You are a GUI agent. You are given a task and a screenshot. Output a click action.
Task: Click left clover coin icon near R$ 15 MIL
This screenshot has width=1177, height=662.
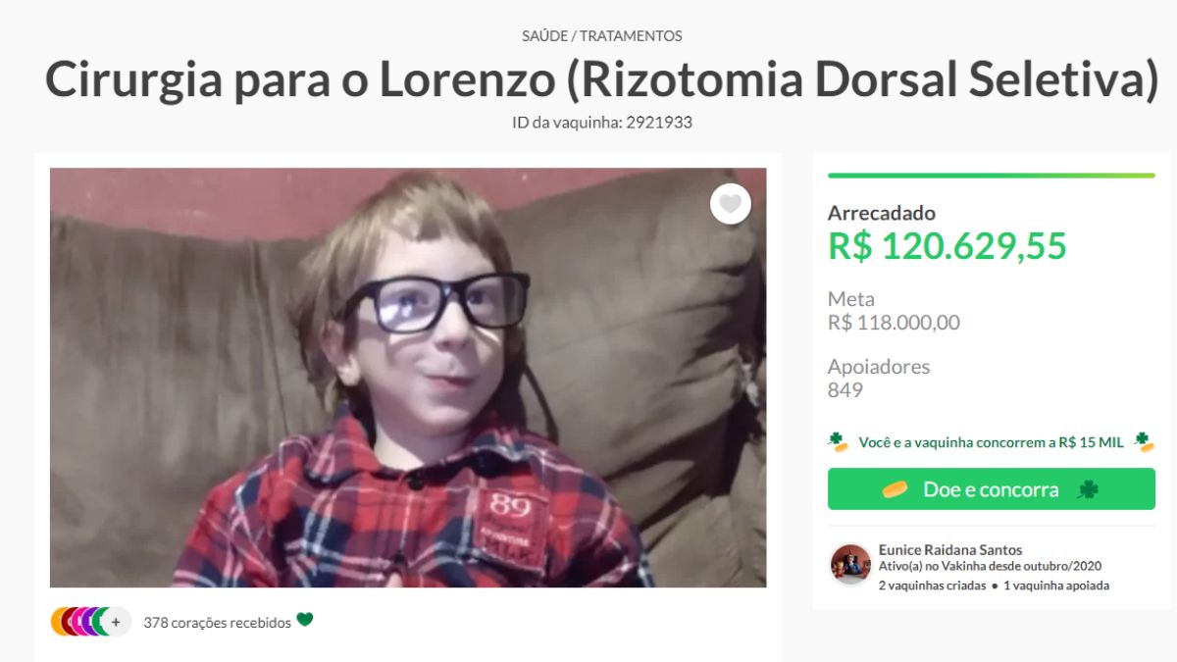(x=838, y=441)
